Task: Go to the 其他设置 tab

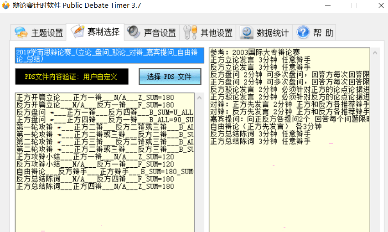Action: coord(208,32)
